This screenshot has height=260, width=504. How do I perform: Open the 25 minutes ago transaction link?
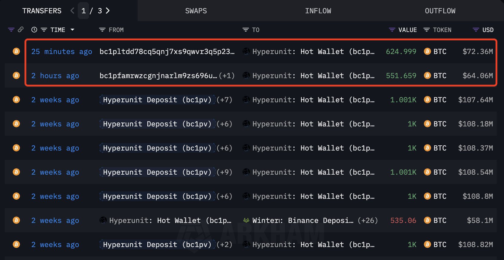[62, 52]
